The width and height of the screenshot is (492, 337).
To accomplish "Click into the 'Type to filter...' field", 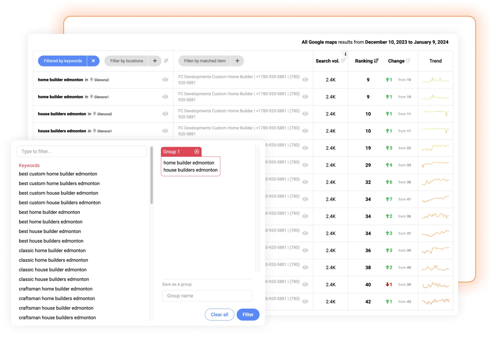I will (82, 152).
